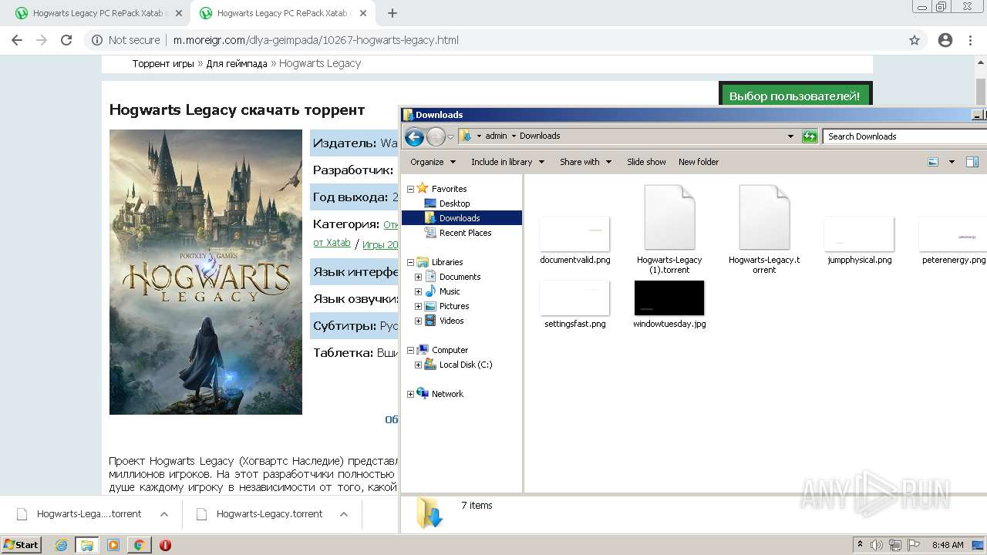Select Recent Places in Favorites
This screenshot has width=987, height=555.
(465, 233)
